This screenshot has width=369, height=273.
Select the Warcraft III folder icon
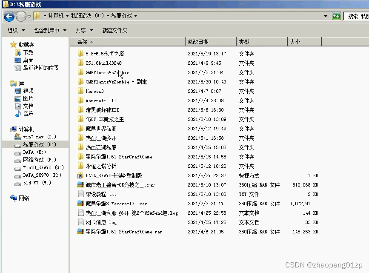tap(80, 101)
